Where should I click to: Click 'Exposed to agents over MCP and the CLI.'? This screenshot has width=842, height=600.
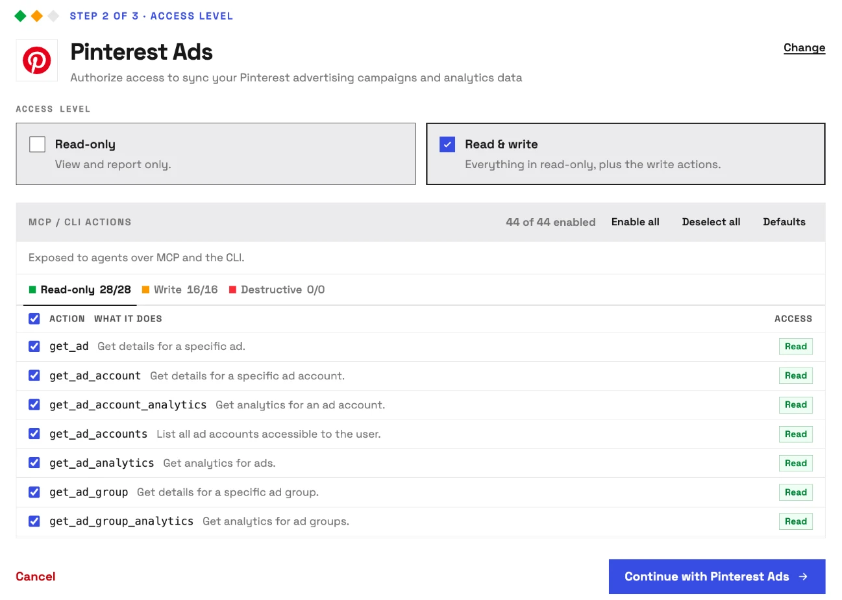coord(136,258)
